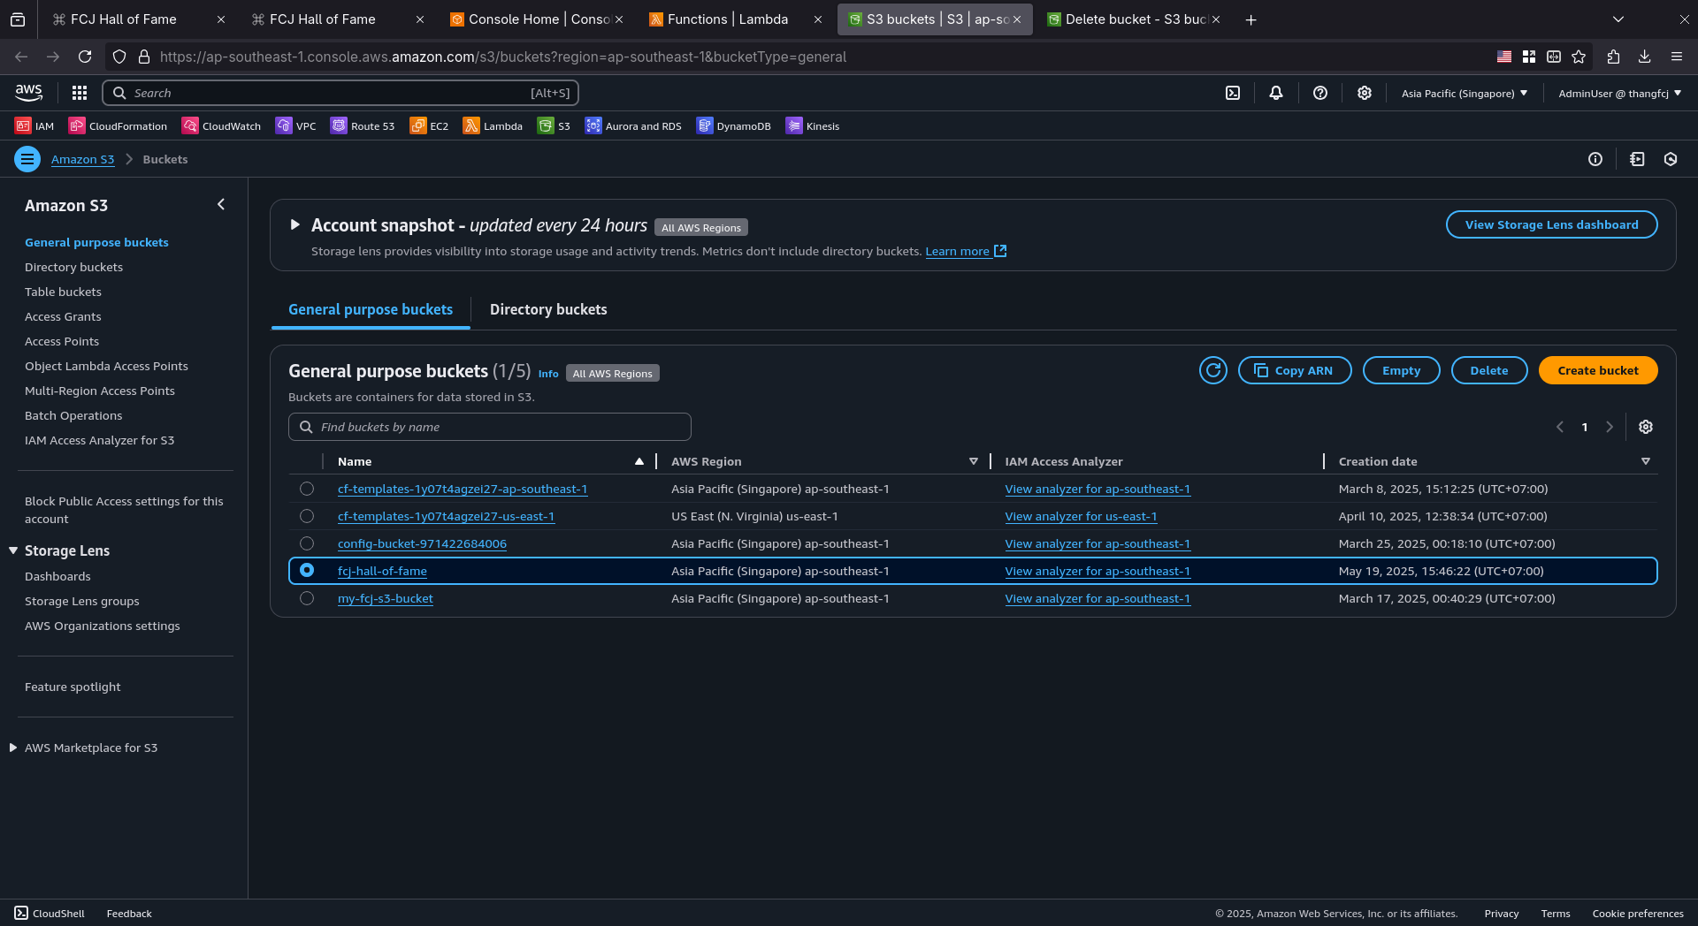Screen dimensions: 1698x926
Task: Click in Find buckets by name field
Action: (489, 427)
